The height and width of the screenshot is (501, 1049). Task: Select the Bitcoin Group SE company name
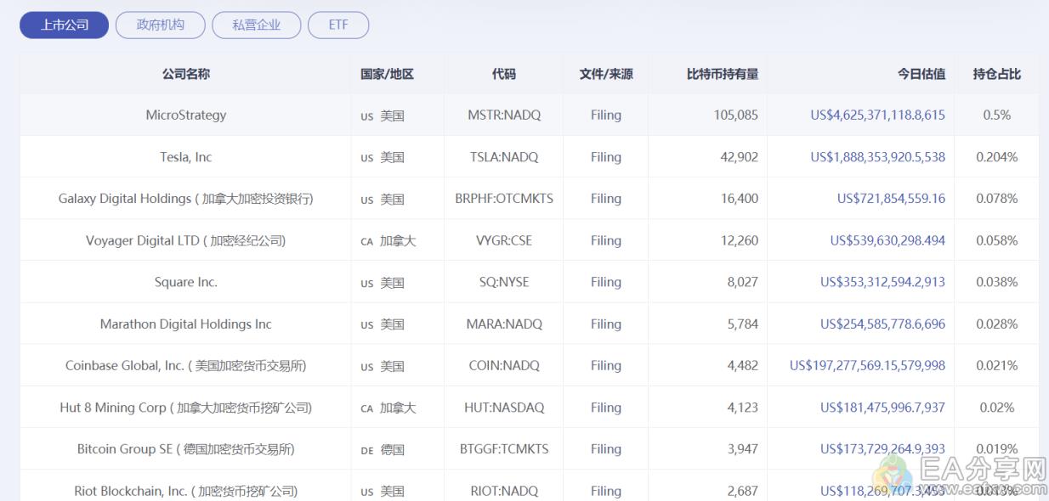click(x=186, y=449)
